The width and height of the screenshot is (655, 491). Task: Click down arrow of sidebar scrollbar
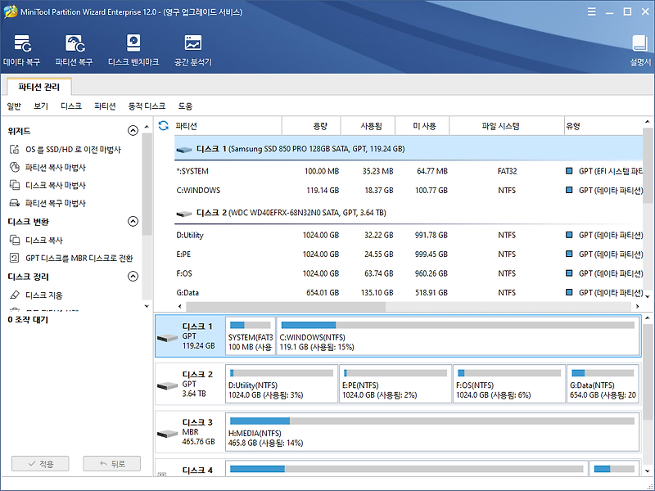[x=147, y=306]
